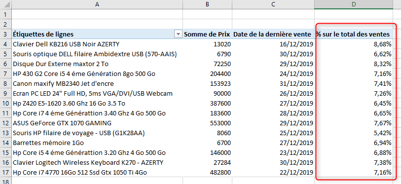Select row 10 header
The image size is (401, 184).
[x=5, y=104]
